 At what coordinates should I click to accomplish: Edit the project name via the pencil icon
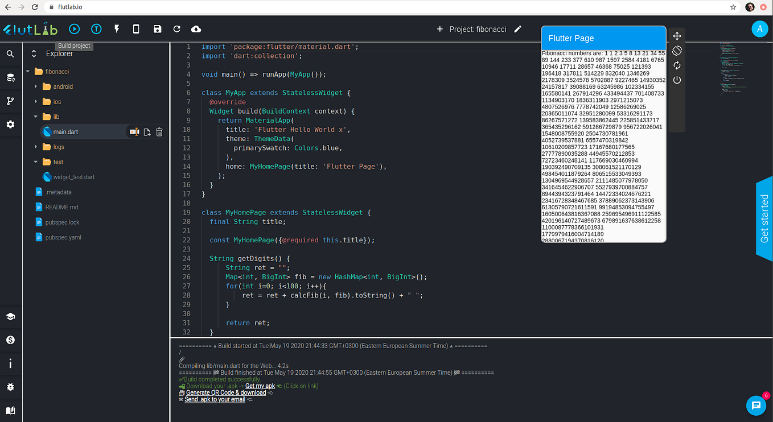coord(519,28)
